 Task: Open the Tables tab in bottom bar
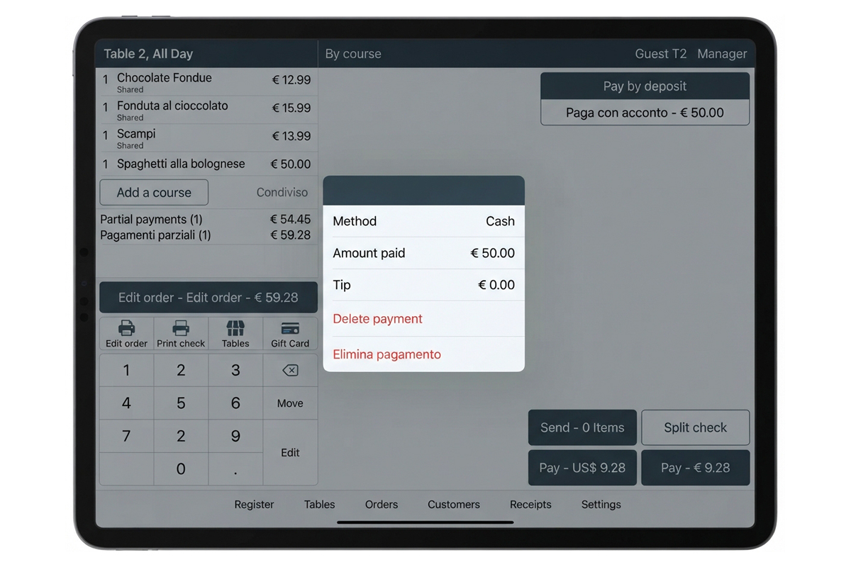click(x=319, y=505)
